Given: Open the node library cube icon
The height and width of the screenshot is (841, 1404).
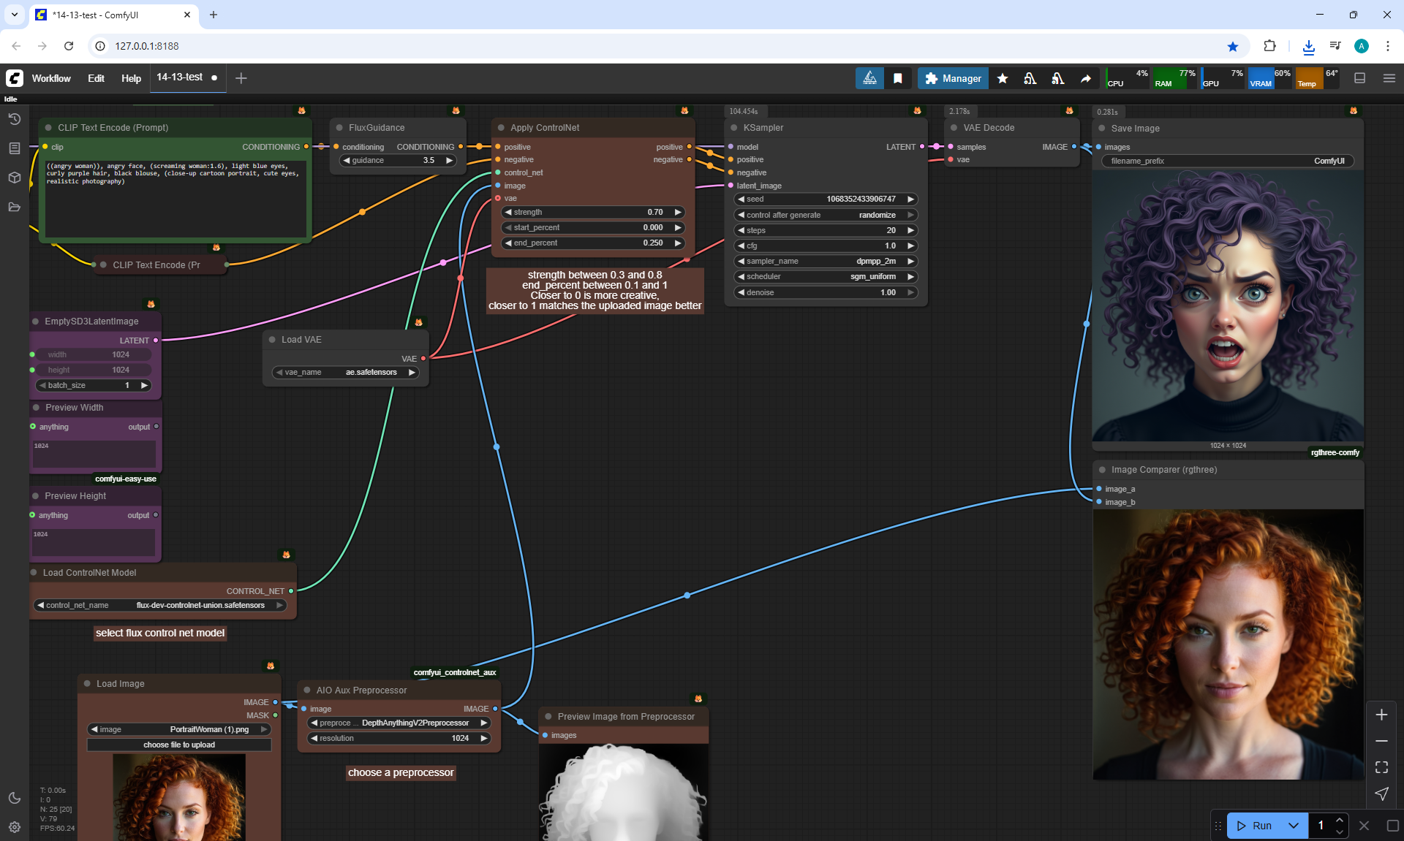Looking at the screenshot, I should pos(14,178).
